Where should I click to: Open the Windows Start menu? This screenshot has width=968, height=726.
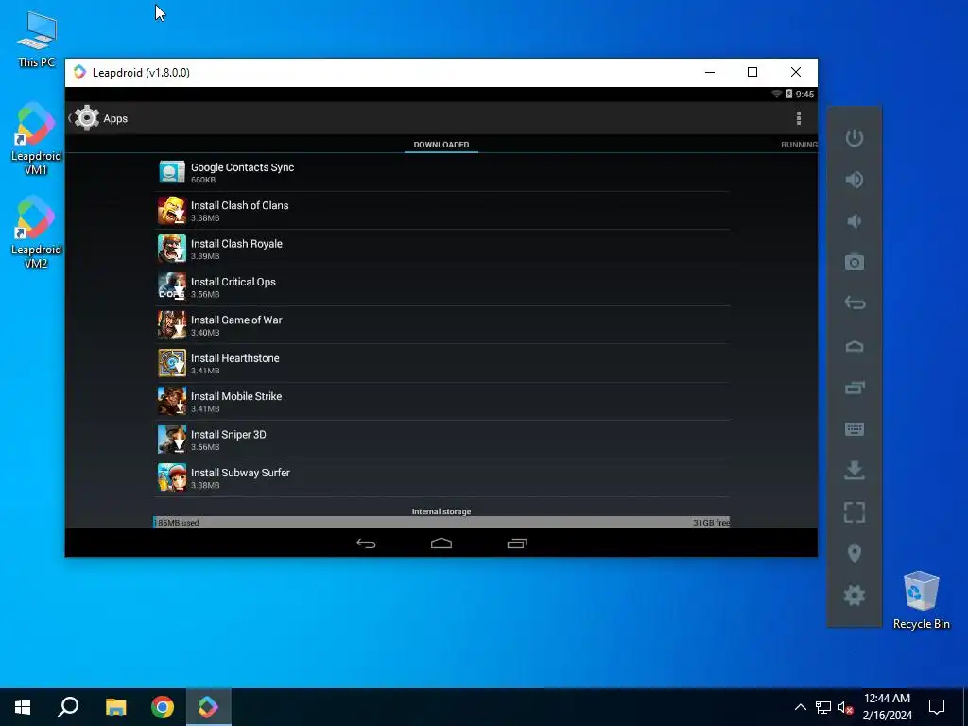[23, 707]
